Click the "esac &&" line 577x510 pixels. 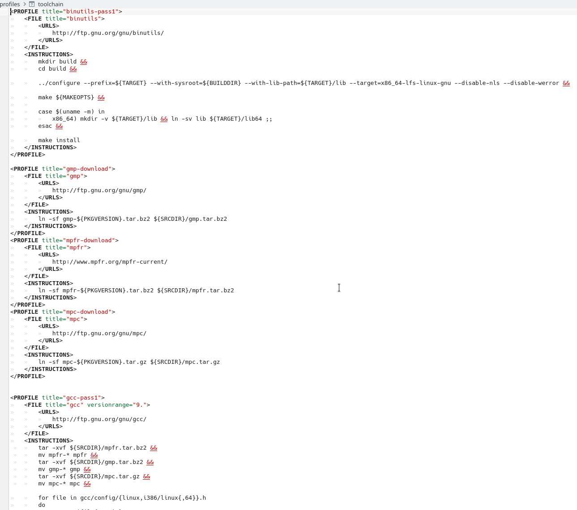(50, 126)
